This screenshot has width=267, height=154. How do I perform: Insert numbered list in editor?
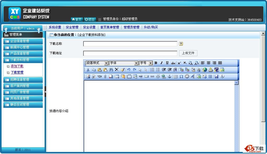tap(152, 70)
